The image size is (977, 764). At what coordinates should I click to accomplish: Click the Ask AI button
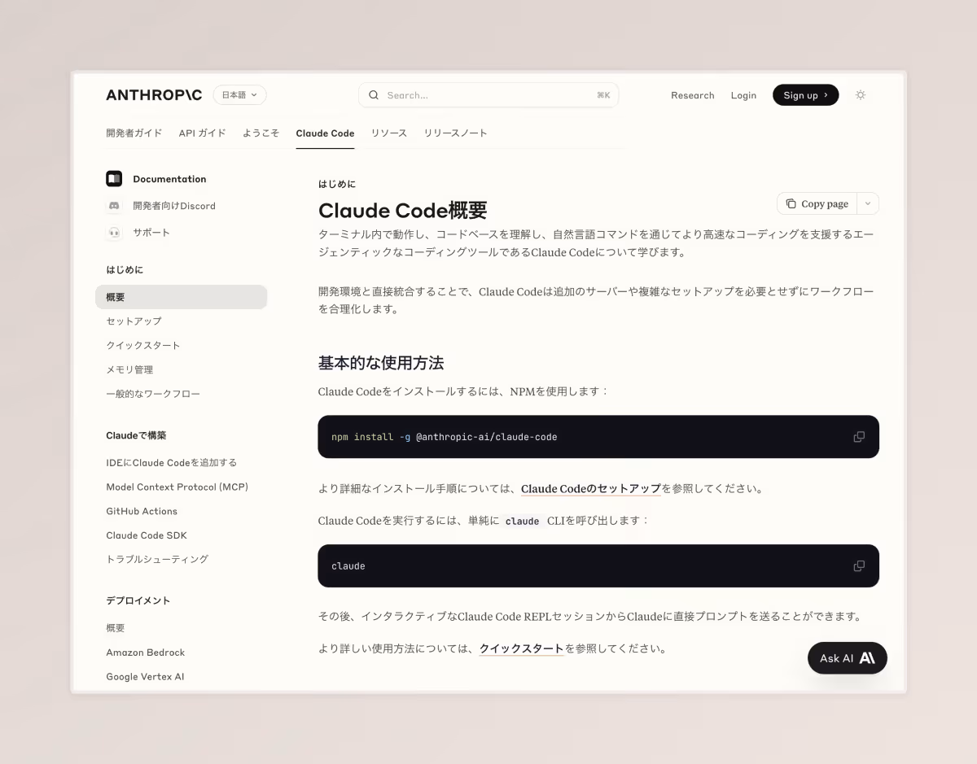848,658
